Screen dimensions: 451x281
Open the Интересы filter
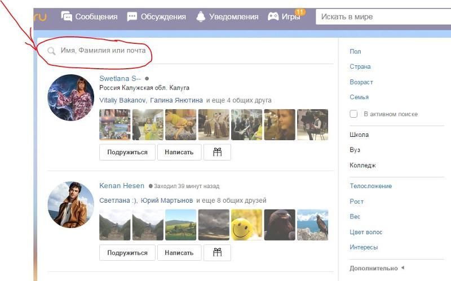click(x=364, y=247)
